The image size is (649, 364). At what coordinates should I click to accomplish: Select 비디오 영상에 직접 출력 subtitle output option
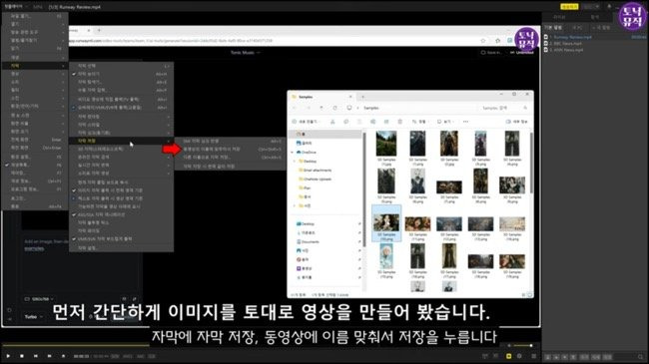tap(121, 100)
